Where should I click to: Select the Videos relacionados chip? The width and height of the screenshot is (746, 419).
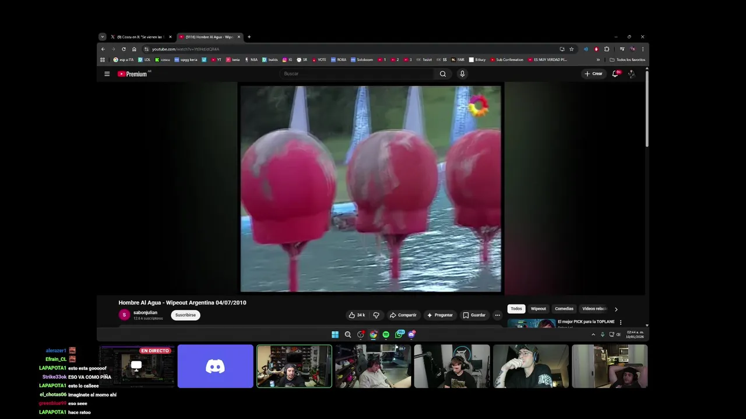(594, 309)
